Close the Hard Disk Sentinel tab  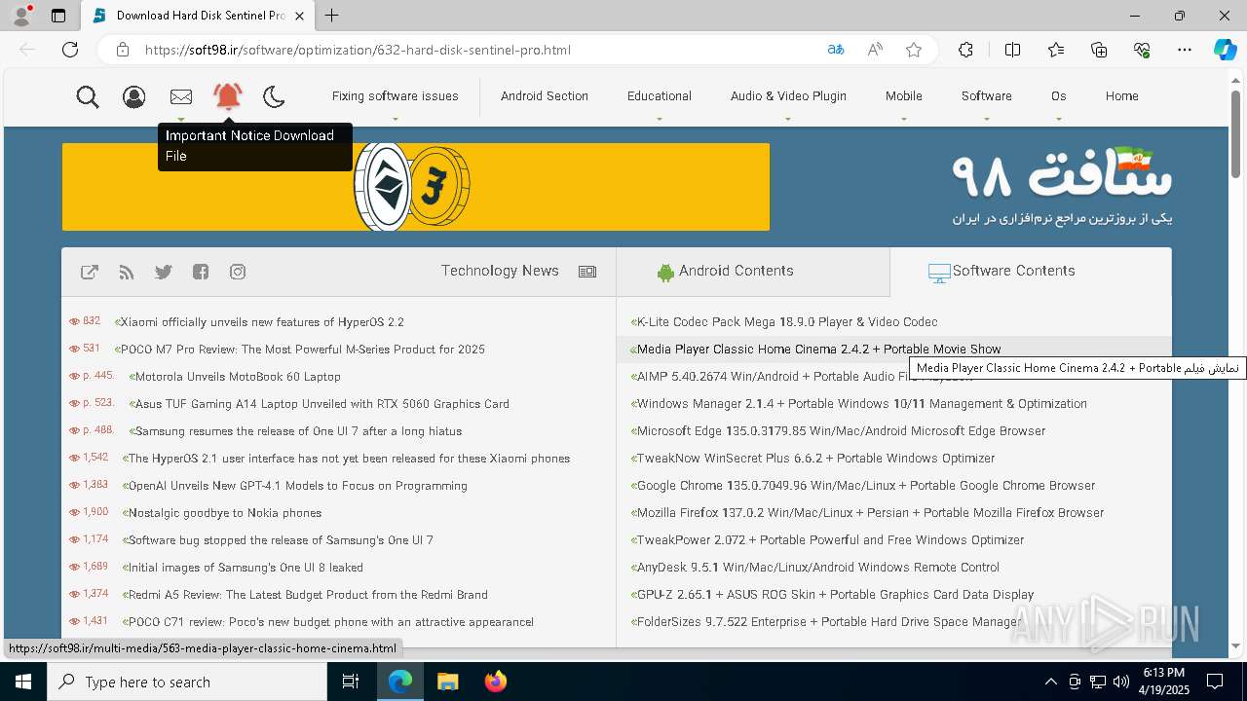tap(300, 16)
